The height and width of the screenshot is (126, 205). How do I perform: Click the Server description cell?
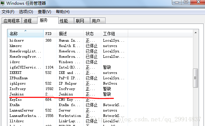[x=65, y=110]
